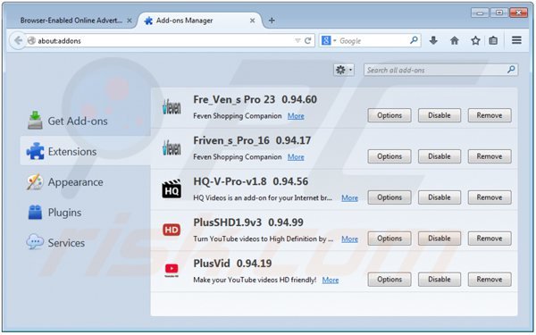The image size is (536, 335).
Task: Click More link for Fre_Ven_s Pro 23
Action: (296, 116)
